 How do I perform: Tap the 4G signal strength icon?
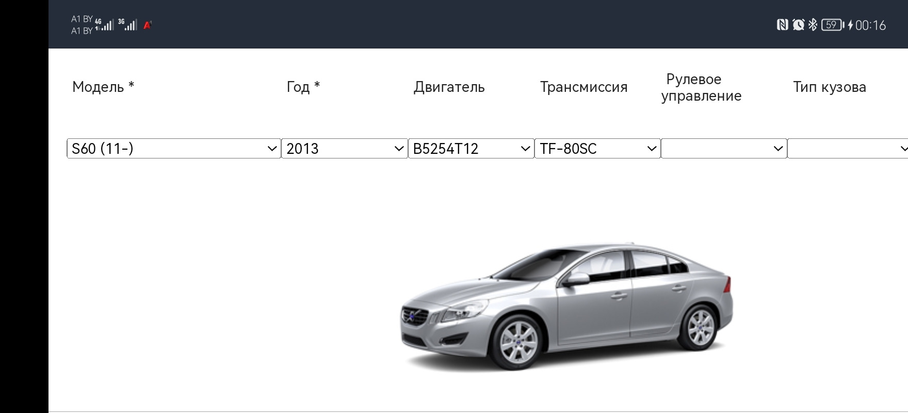[x=104, y=25]
